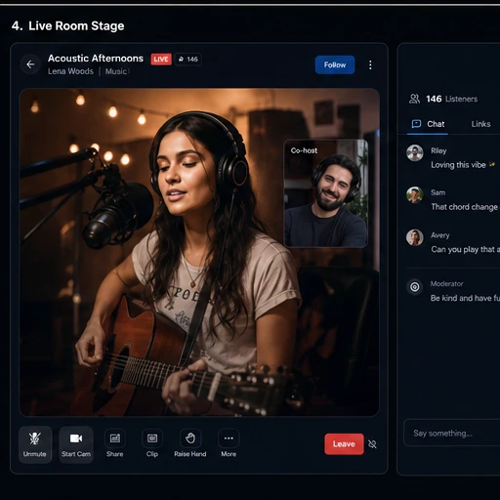The width and height of the screenshot is (500, 500).
Task: Click the name 'Riley' in chat
Action: pos(438,150)
